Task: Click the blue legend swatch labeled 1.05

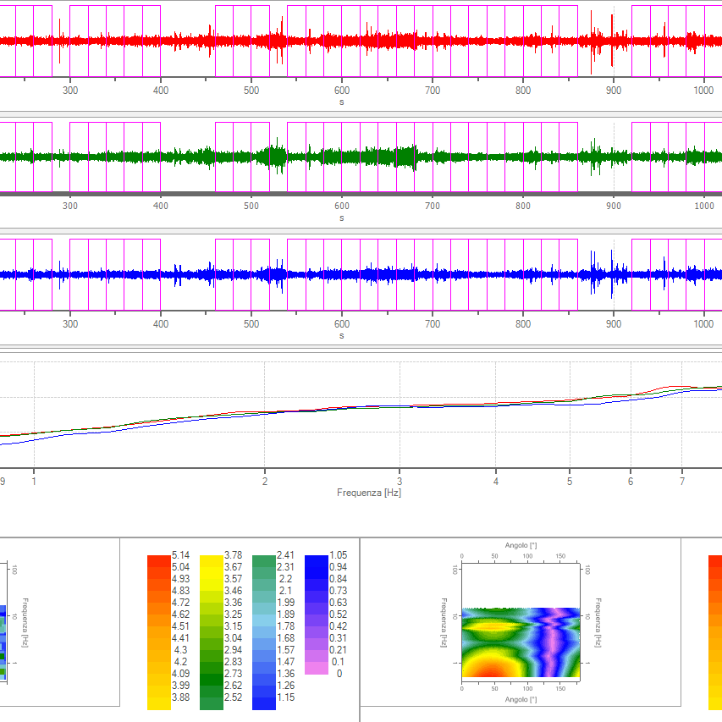Action: [x=316, y=560]
